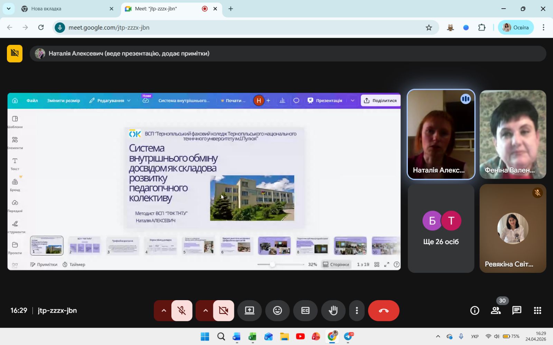Open the activities grid icon
The image size is (553, 345).
click(537, 310)
